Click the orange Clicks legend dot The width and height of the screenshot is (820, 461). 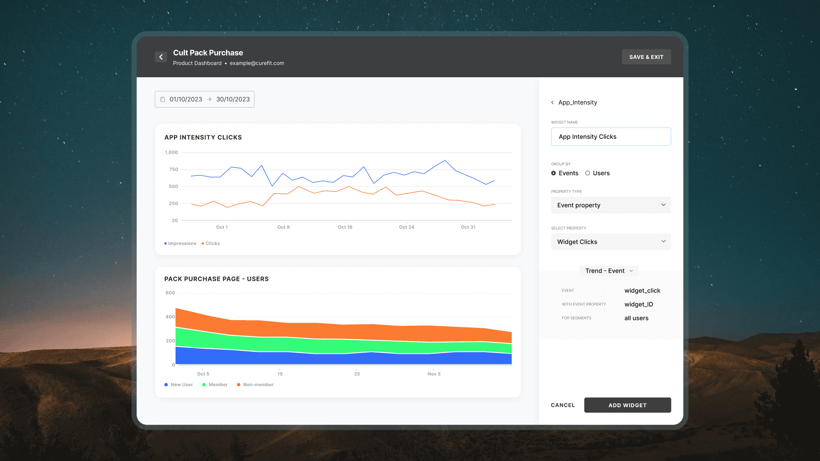pyautogui.click(x=203, y=243)
